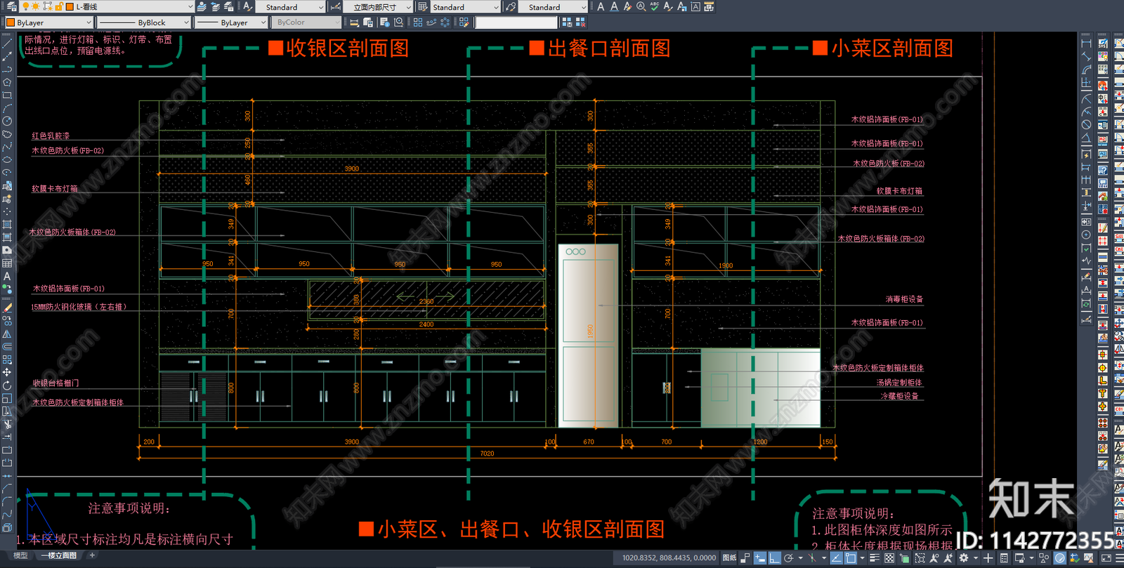Click the 小菜区剖面图 title text
1124x568 pixels.
(x=892, y=48)
